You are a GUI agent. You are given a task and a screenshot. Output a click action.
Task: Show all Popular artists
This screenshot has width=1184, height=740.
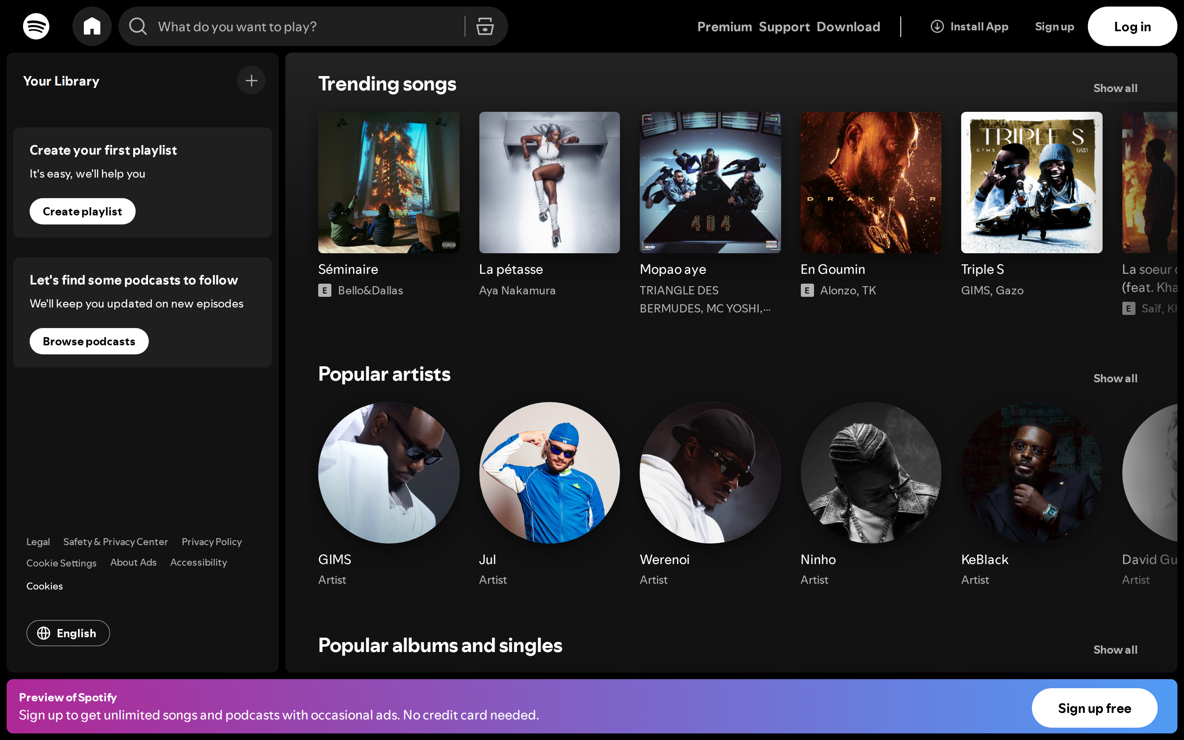tap(1115, 378)
